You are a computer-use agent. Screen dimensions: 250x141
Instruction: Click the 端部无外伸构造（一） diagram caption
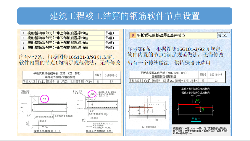47,131
